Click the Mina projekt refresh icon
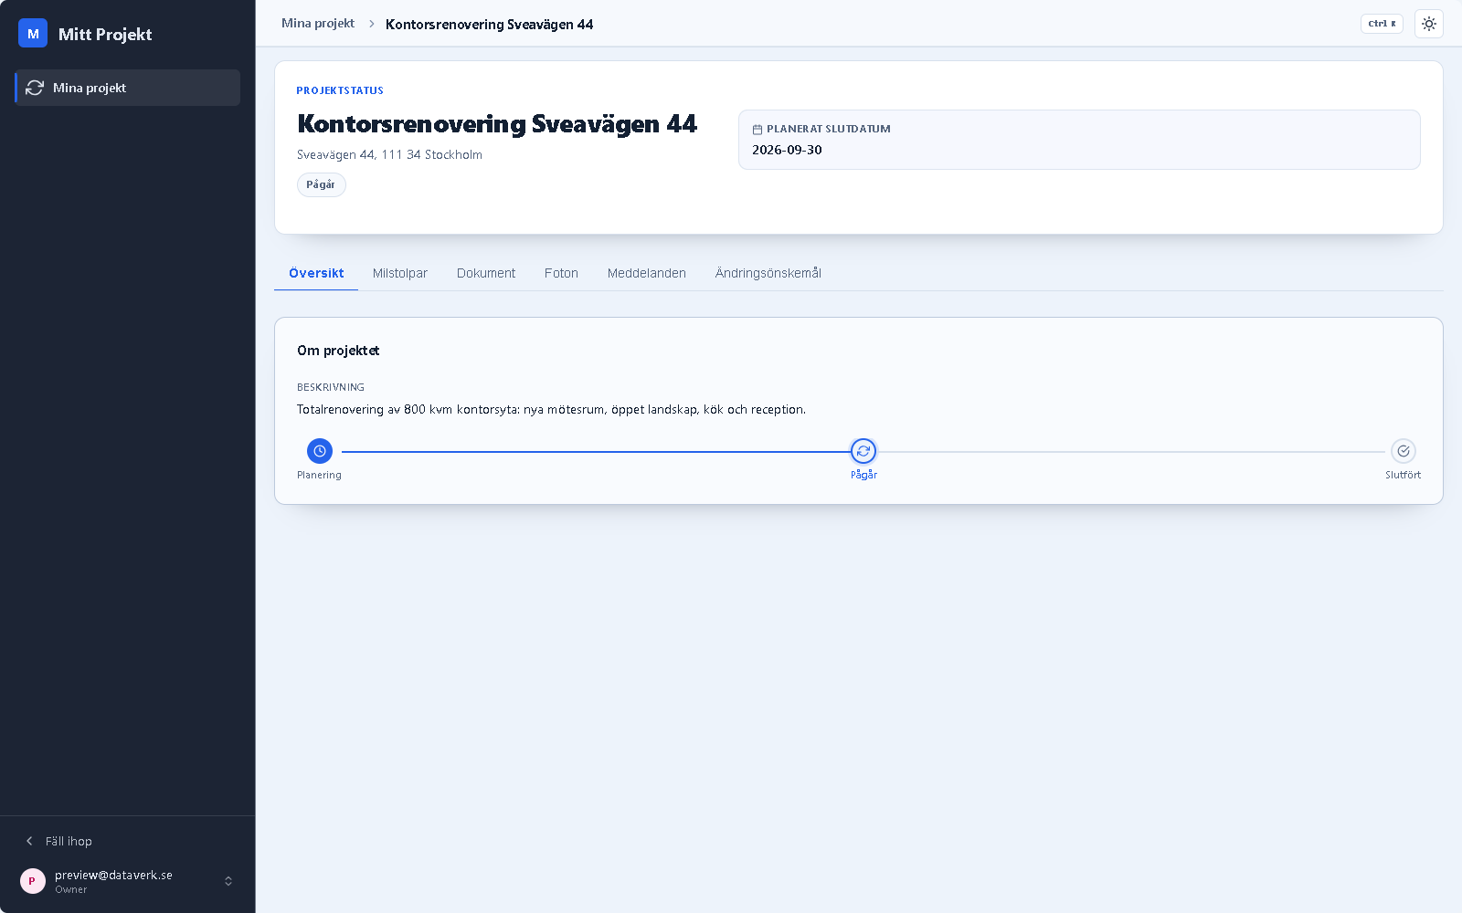The height and width of the screenshot is (913, 1462). click(x=35, y=88)
